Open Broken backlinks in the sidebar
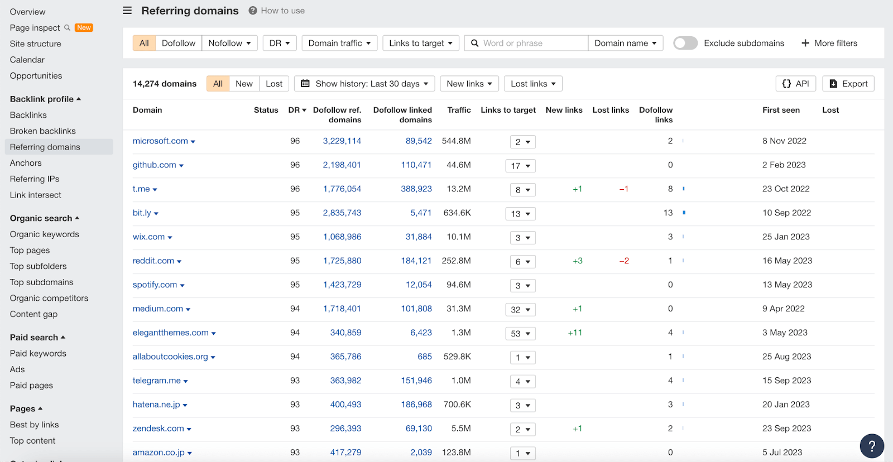This screenshot has height=462, width=893. [43, 131]
